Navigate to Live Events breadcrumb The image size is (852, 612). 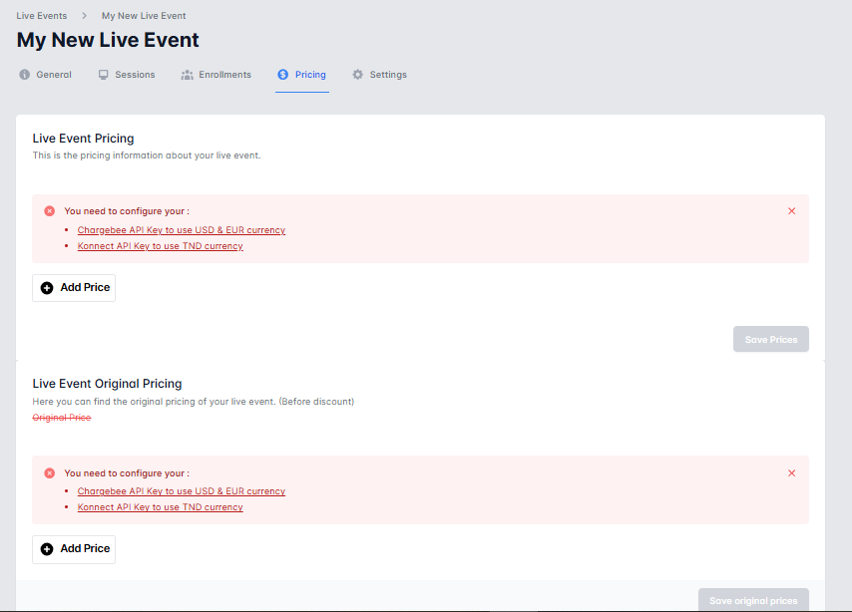pyautogui.click(x=42, y=16)
